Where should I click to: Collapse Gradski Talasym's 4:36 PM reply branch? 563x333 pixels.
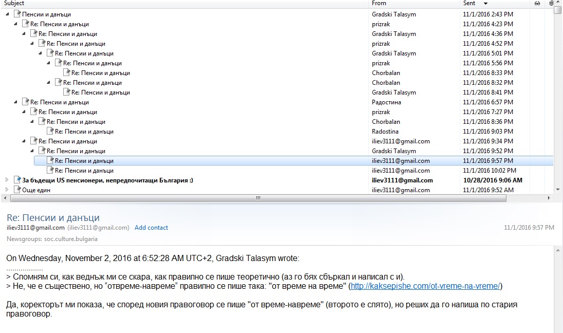tap(24, 33)
